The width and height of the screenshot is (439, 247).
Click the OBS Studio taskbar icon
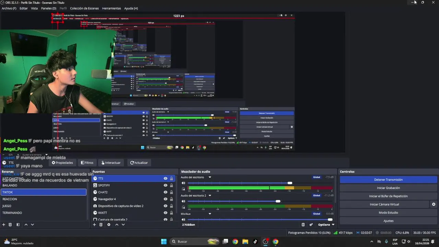[265, 242]
